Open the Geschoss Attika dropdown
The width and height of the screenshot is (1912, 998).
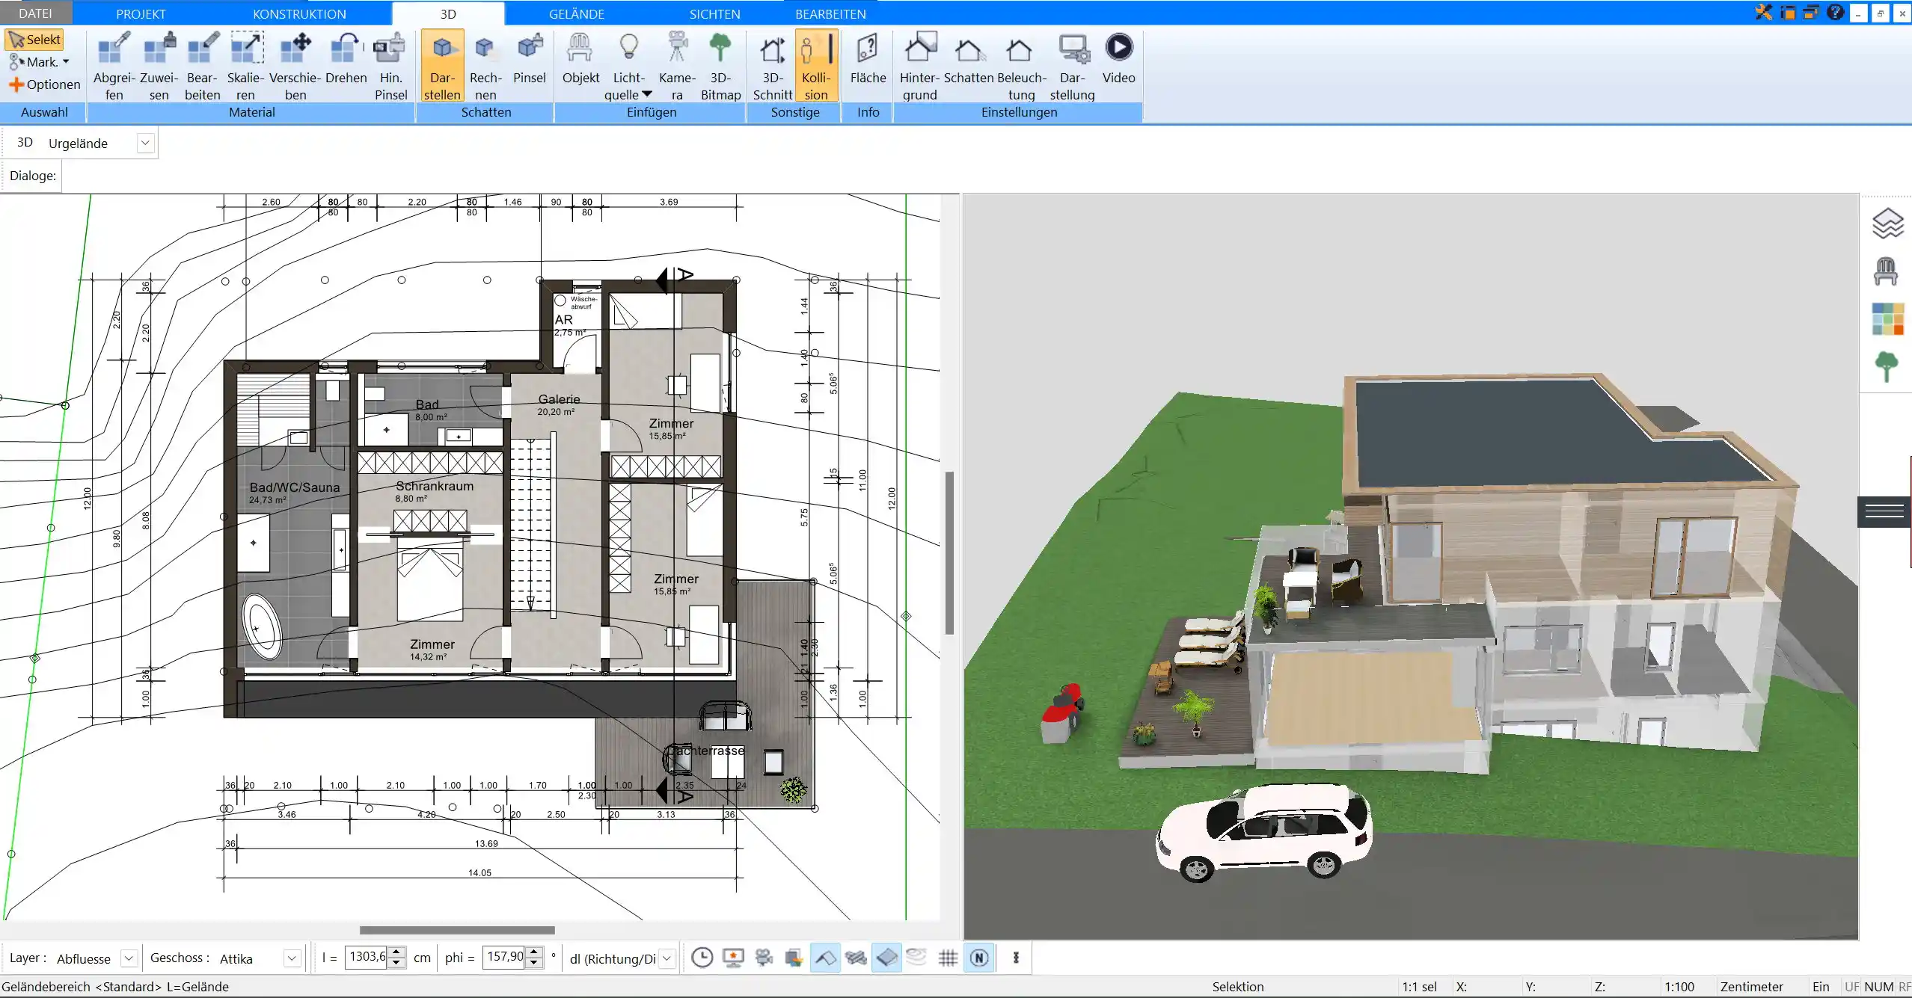pos(292,958)
